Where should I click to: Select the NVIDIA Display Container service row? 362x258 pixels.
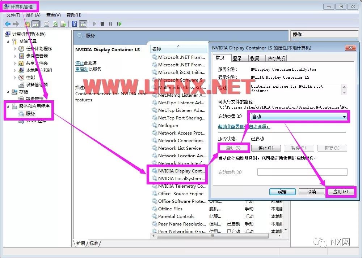(179, 171)
